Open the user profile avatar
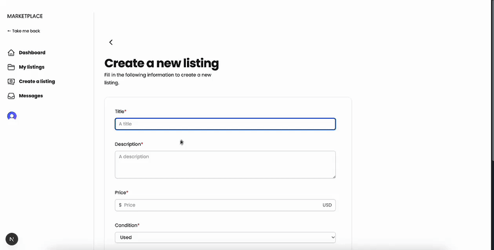Image resolution: width=494 pixels, height=250 pixels. [12, 116]
